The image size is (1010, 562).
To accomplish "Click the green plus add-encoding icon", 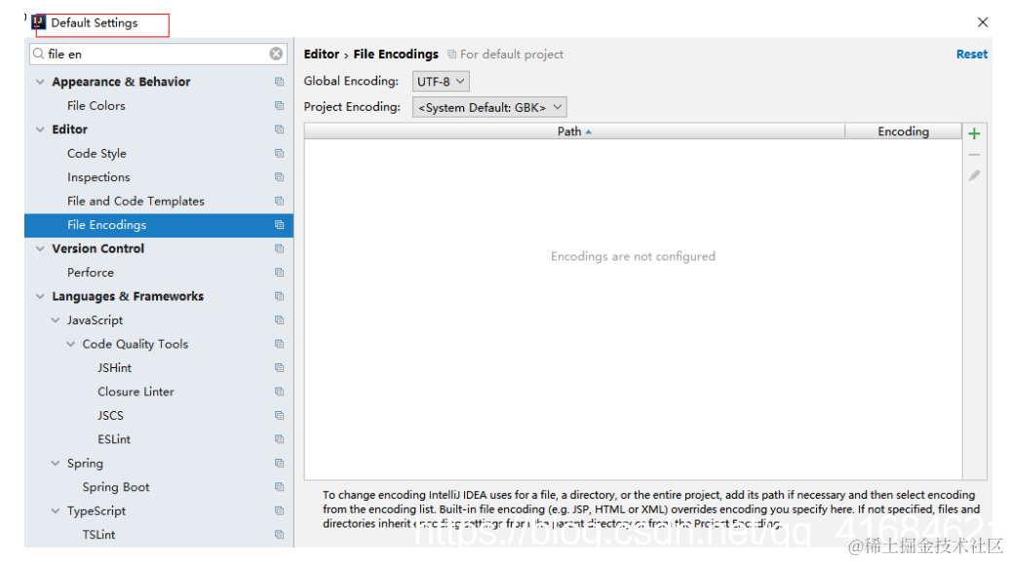I will click(x=974, y=133).
